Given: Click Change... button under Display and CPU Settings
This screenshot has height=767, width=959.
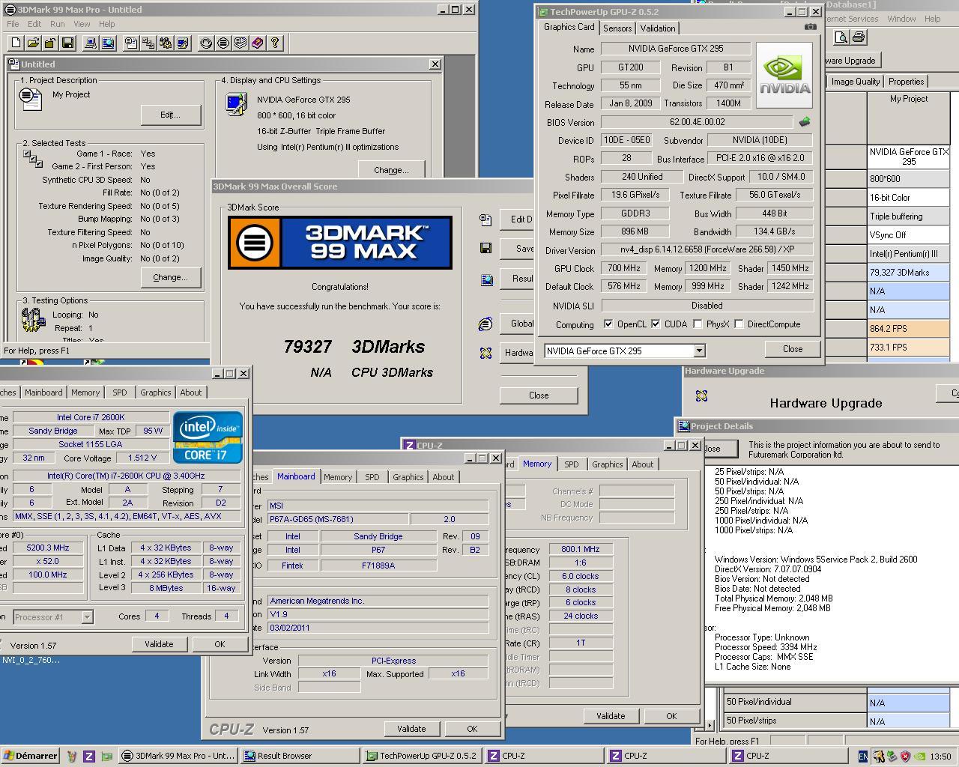Looking at the screenshot, I should (391, 170).
